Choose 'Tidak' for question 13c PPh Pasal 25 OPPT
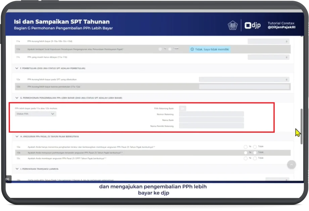 [x=255, y=158]
